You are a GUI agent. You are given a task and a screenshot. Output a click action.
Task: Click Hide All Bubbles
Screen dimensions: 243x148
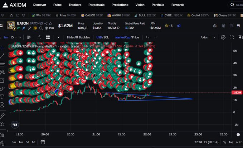click(x=78, y=37)
